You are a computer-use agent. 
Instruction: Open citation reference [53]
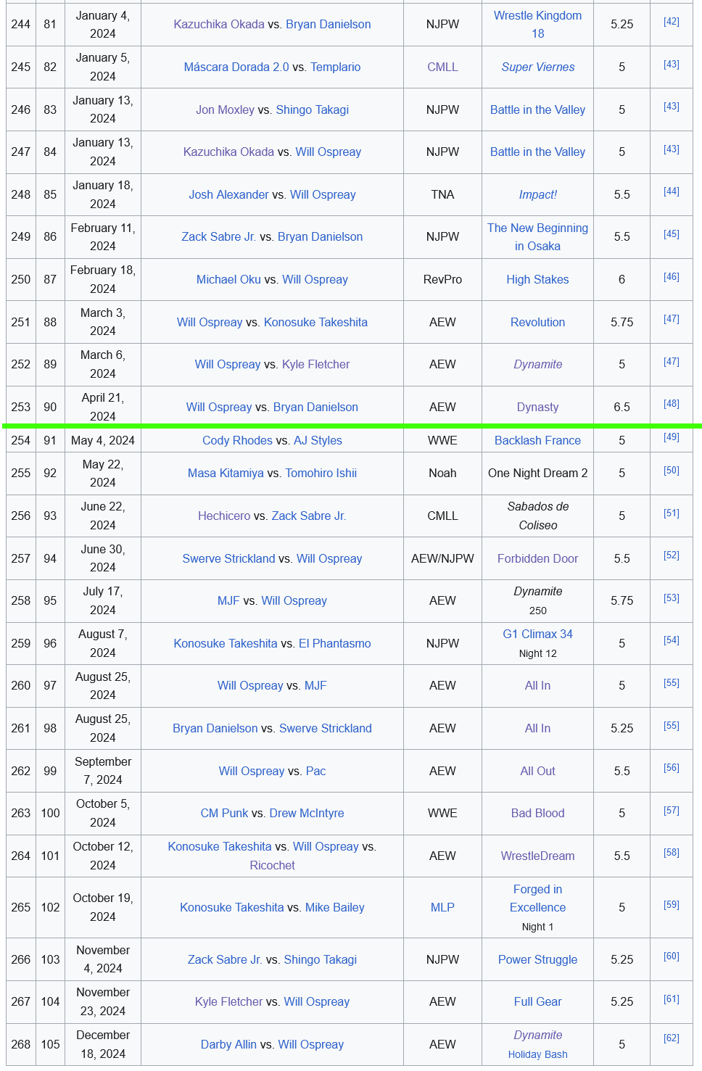671,598
